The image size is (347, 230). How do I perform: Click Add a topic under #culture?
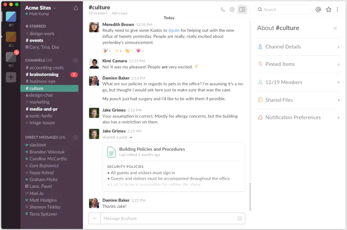120,13
